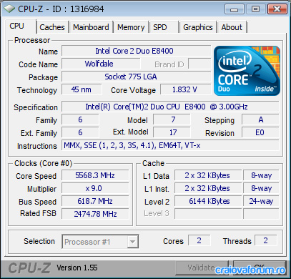The height and width of the screenshot is (279, 291).
Task: Select the Memory tab
Action: (131, 27)
